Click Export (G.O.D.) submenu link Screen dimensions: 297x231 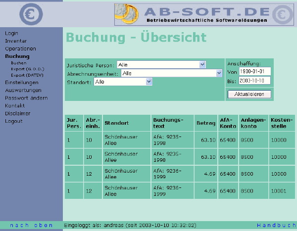coord(27,69)
